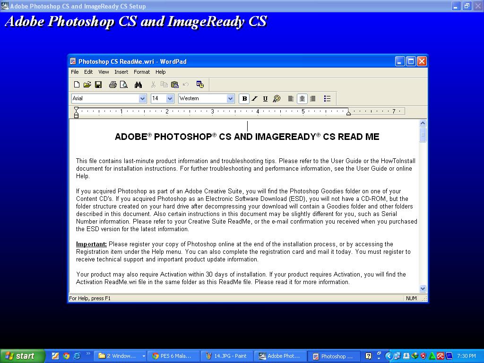Image resolution: width=484 pixels, height=363 pixels.
Task: Open the Edit menu
Action: [x=88, y=72]
